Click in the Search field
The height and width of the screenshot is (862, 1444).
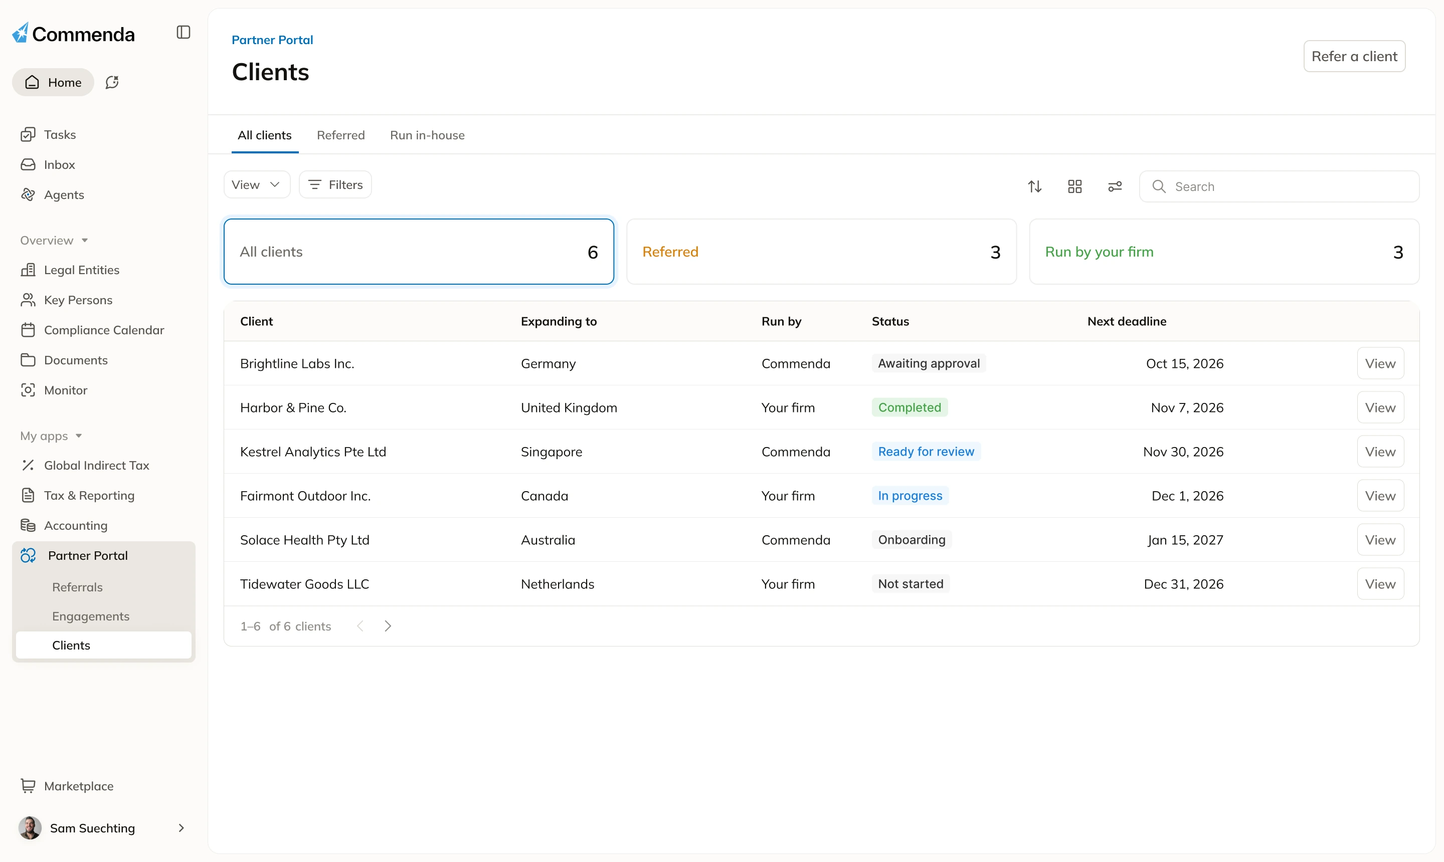click(x=1280, y=187)
